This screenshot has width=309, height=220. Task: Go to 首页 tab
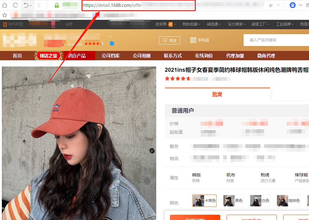click(x=17, y=56)
